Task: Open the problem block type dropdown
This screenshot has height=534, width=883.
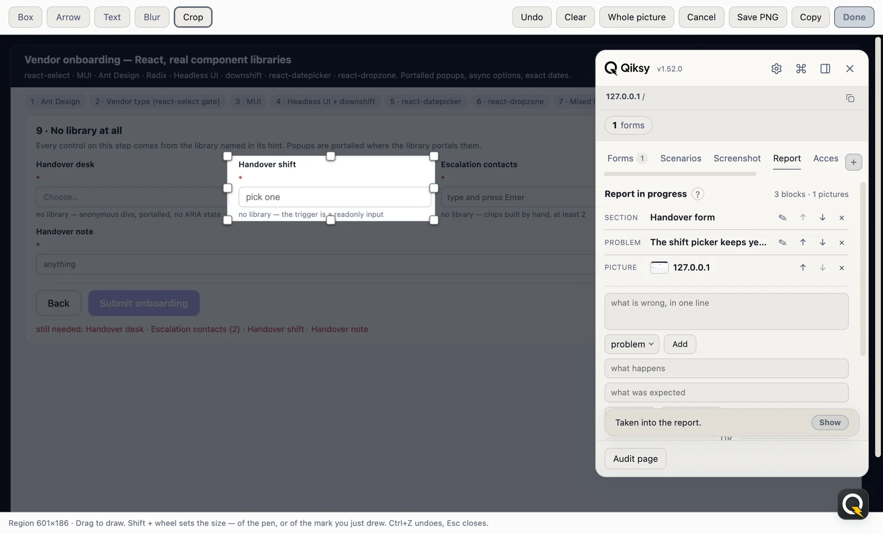Action: 632,344
